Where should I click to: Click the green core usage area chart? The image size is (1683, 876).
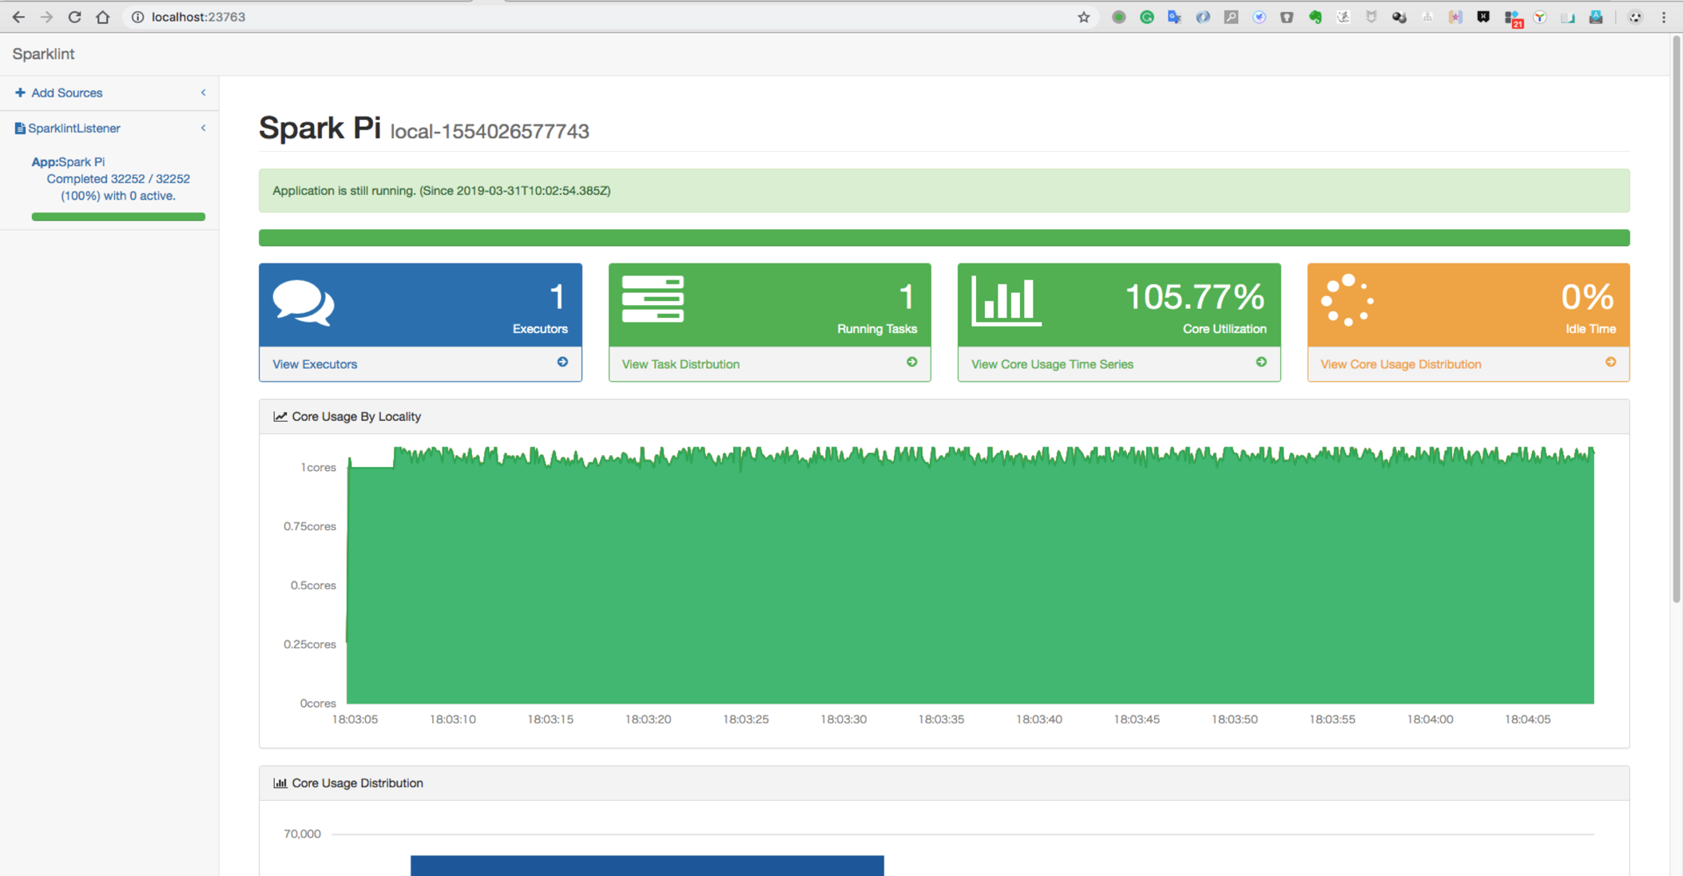(971, 575)
